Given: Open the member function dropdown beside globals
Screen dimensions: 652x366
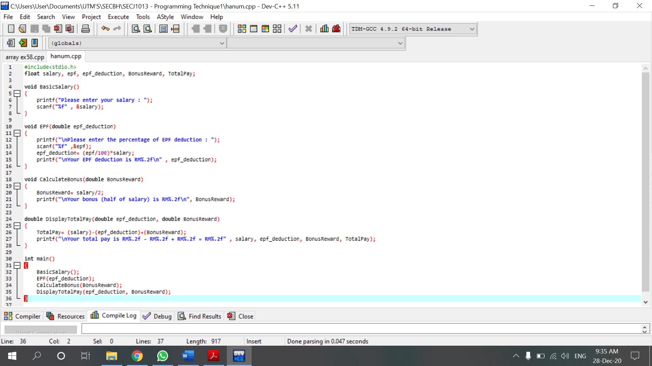Looking at the screenshot, I should coord(400,43).
